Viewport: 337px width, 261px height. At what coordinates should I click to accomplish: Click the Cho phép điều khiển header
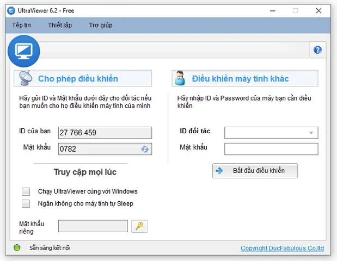pyautogui.click(x=83, y=78)
